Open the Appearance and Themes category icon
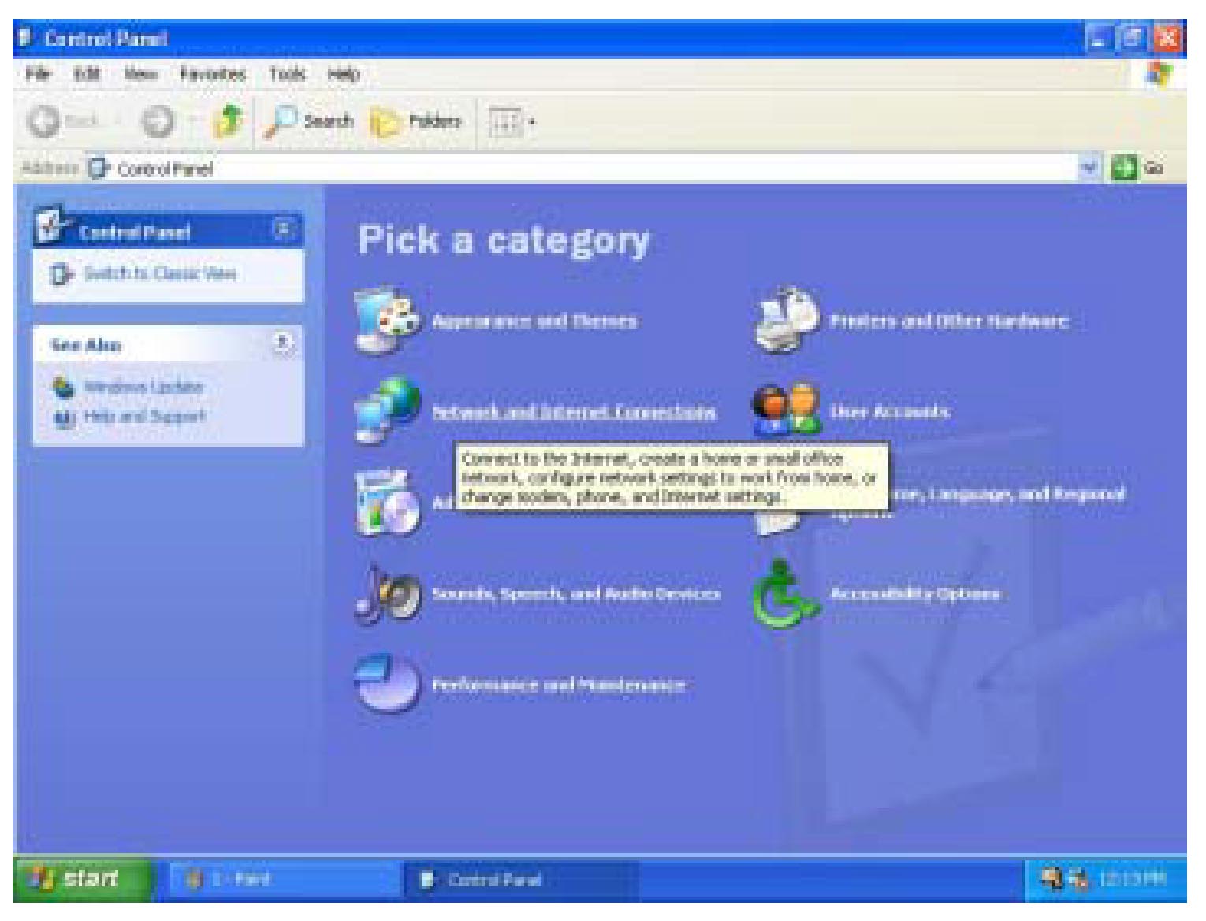Screen dimensions: 1206x921 click(x=387, y=321)
